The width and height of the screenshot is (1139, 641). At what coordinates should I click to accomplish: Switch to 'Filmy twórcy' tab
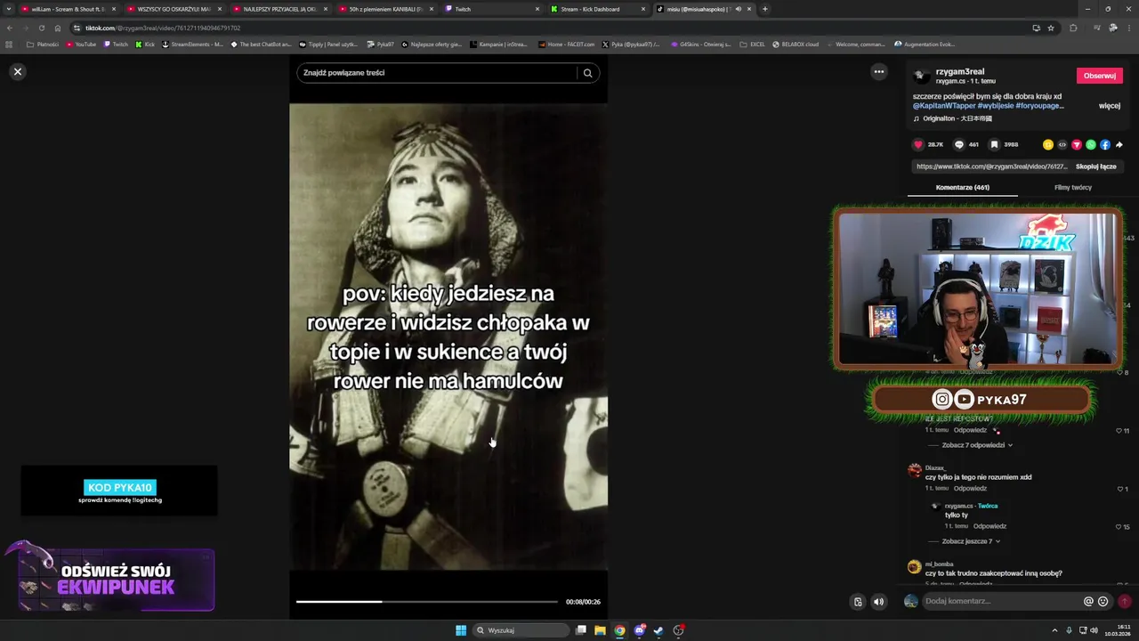click(1072, 187)
